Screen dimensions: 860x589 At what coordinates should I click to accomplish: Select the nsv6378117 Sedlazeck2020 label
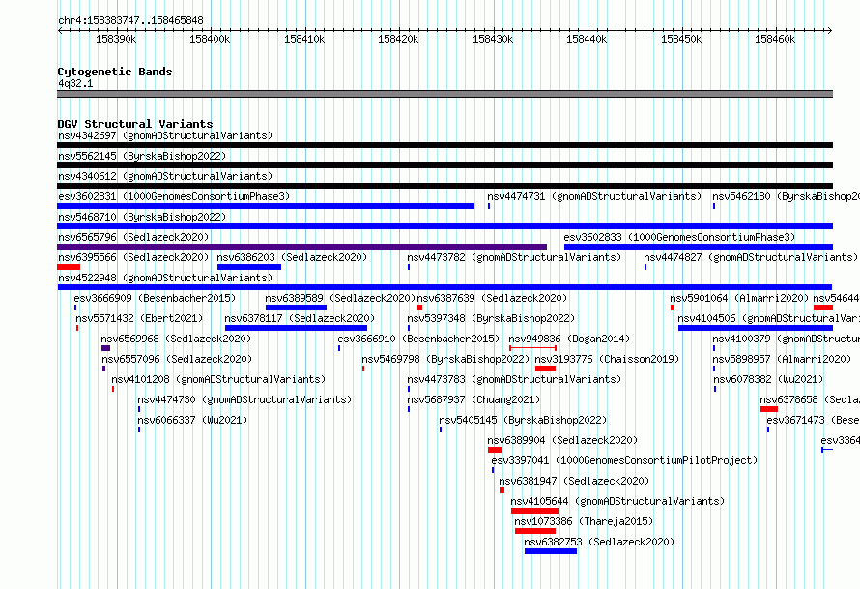pos(300,318)
